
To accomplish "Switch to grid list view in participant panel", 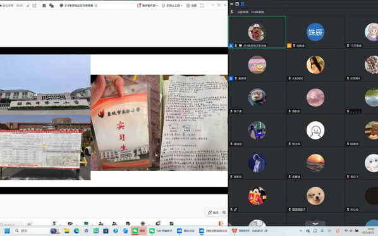I will tap(243, 4).
